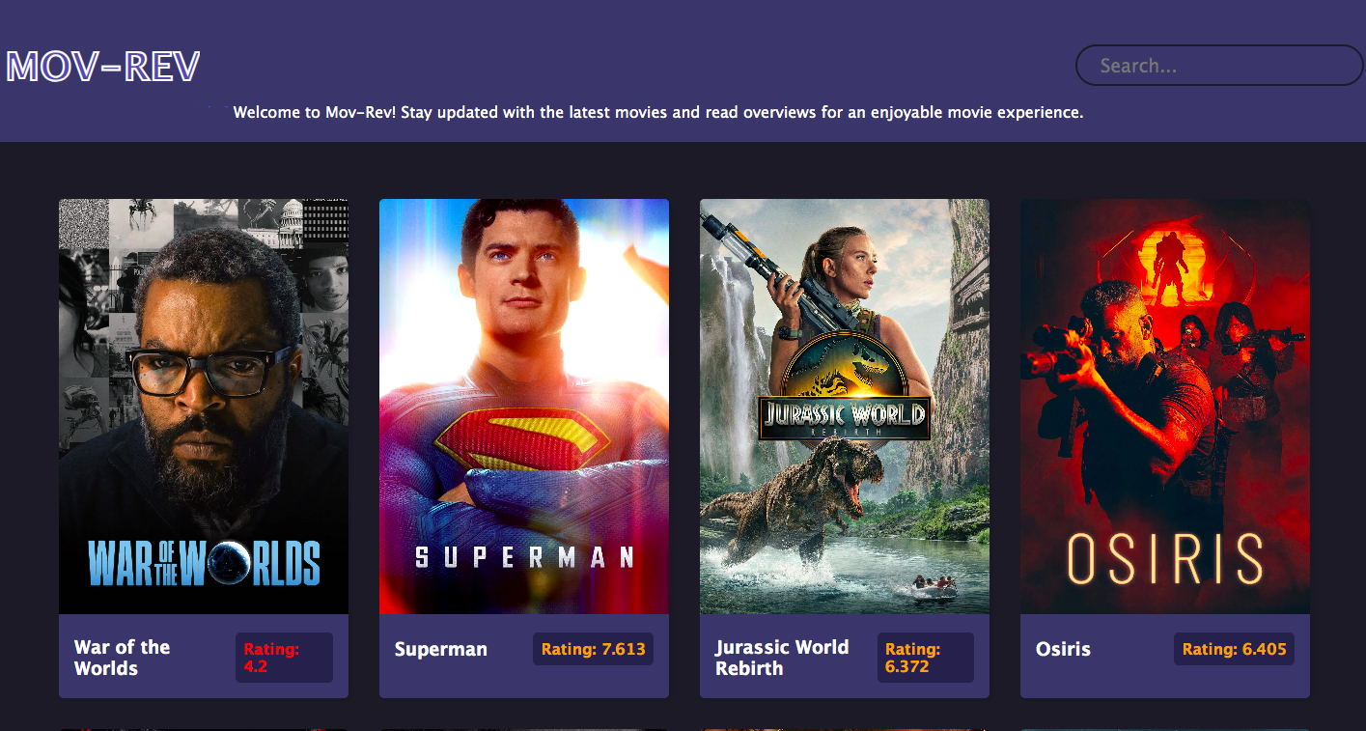This screenshot has height=731, width=1366.
Task: Click the War of the Worlds logo on poster
Action: tap(204, 562)
